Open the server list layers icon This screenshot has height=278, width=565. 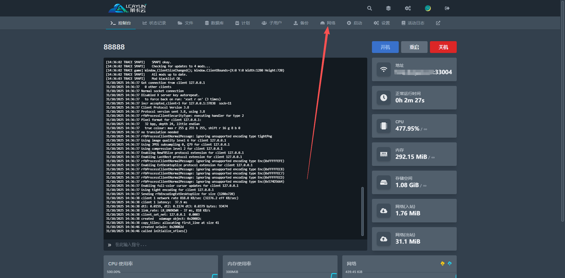[x=388, y=8]
